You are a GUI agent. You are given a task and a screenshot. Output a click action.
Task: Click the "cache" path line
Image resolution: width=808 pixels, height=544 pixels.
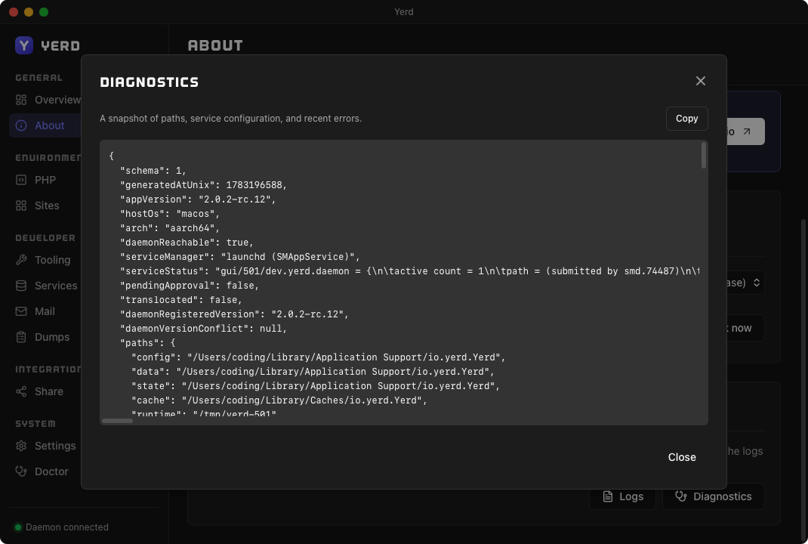coord(279,400)
